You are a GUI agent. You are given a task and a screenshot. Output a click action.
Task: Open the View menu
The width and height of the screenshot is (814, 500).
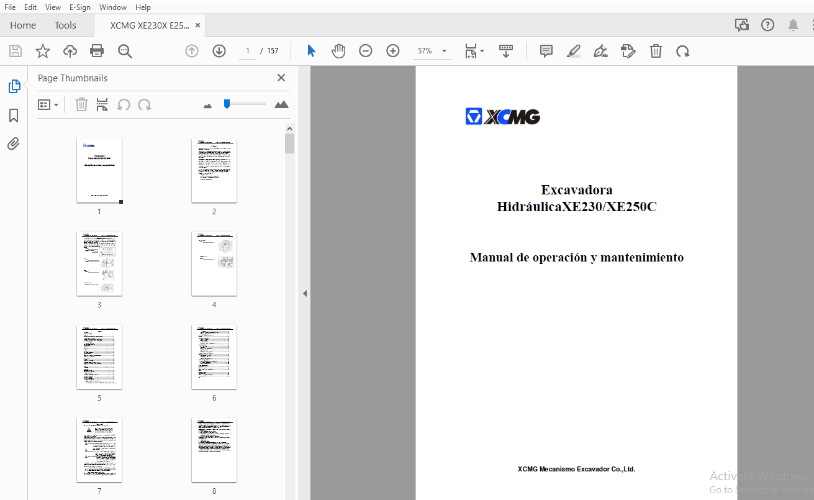53,7
